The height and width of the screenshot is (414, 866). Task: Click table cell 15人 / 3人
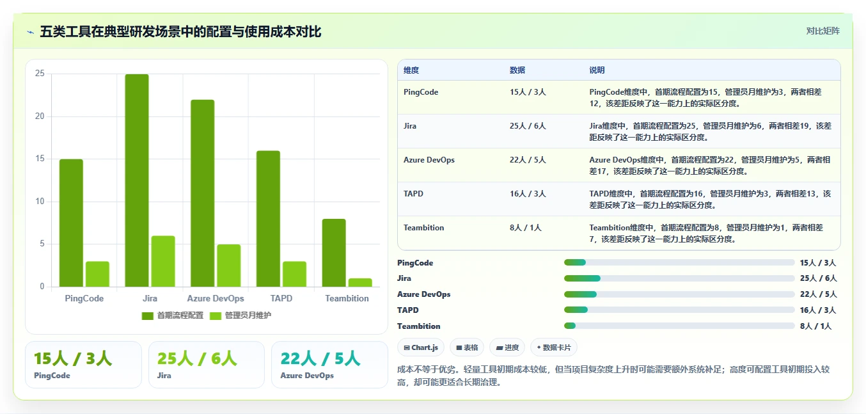(528, 92)
